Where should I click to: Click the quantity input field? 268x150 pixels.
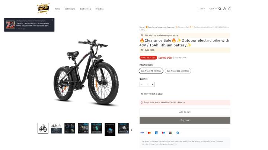[x=147, y=84]
